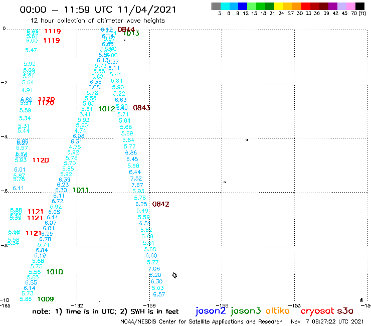Click the cryosat satellite label
This screenshot has width=371, height=326.
click(317, 311)
